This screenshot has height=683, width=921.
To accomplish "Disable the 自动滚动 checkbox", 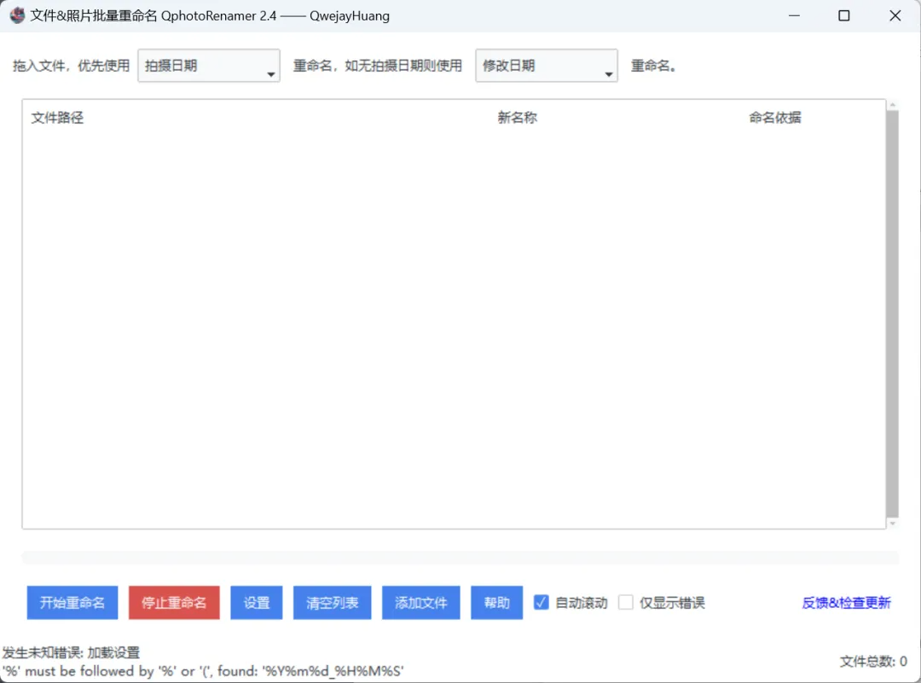I will point(541,602).
